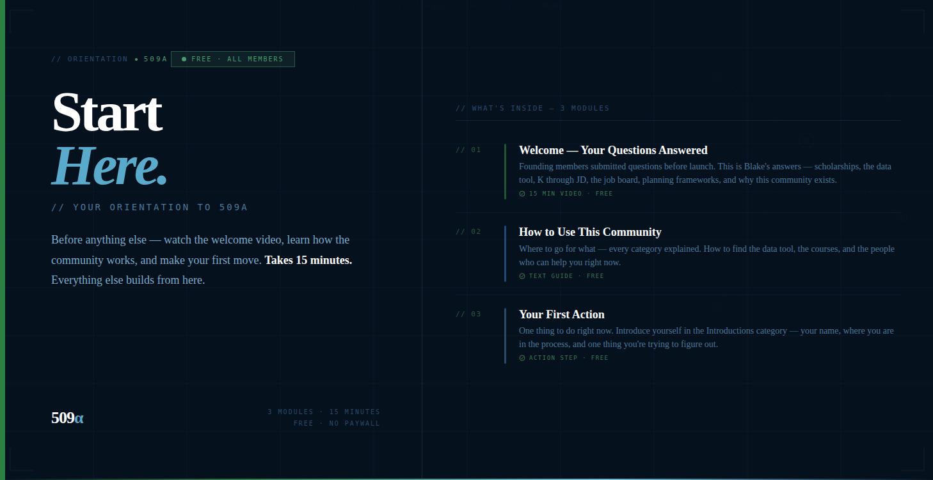Click the 509A breadcrumb label
This screenshot has width=933, height=480.
point(155,59)
